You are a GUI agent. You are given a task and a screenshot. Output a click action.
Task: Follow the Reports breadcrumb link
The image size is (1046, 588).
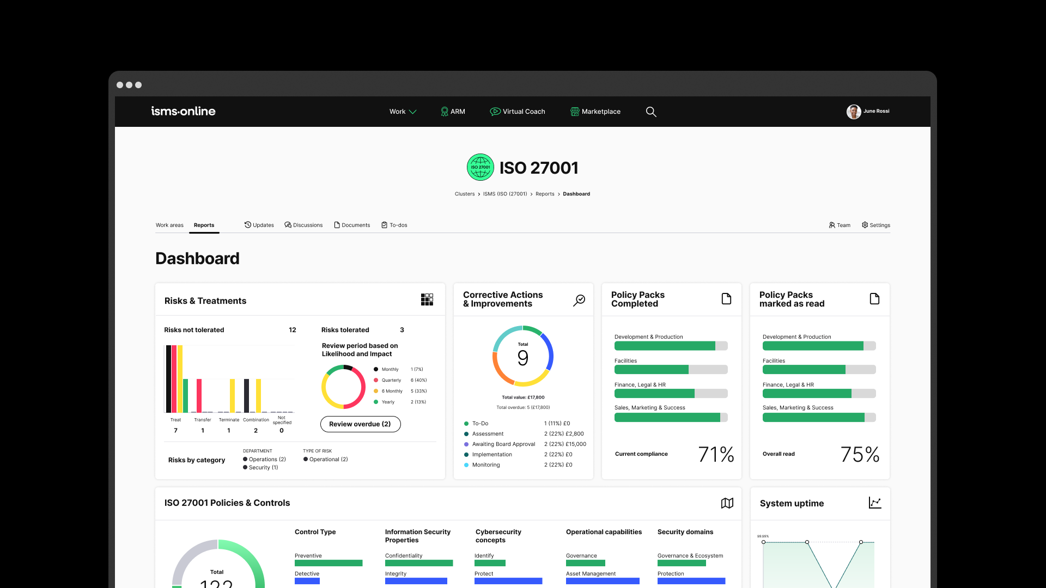(x=545, y=194)
